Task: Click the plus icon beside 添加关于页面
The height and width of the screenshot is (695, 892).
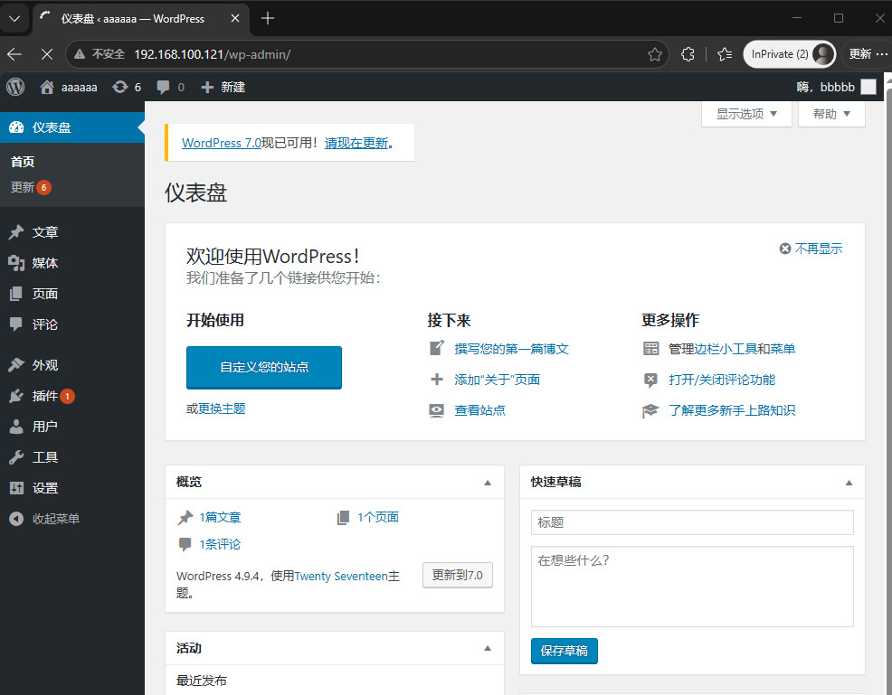Action: (x=436, y=379)
